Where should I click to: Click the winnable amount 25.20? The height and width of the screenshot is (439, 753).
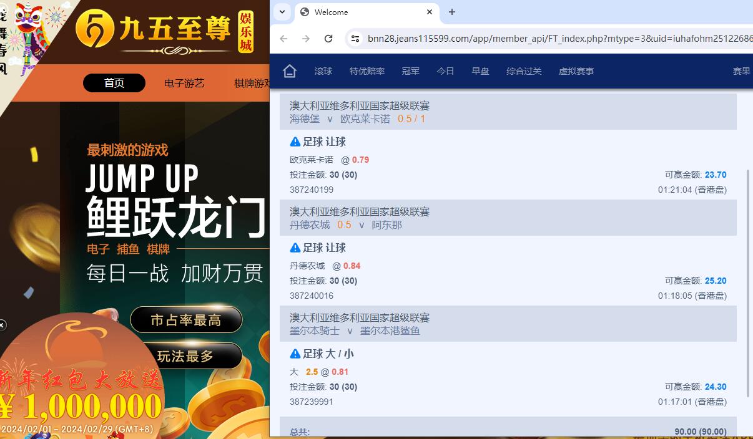tap(716, 281)
